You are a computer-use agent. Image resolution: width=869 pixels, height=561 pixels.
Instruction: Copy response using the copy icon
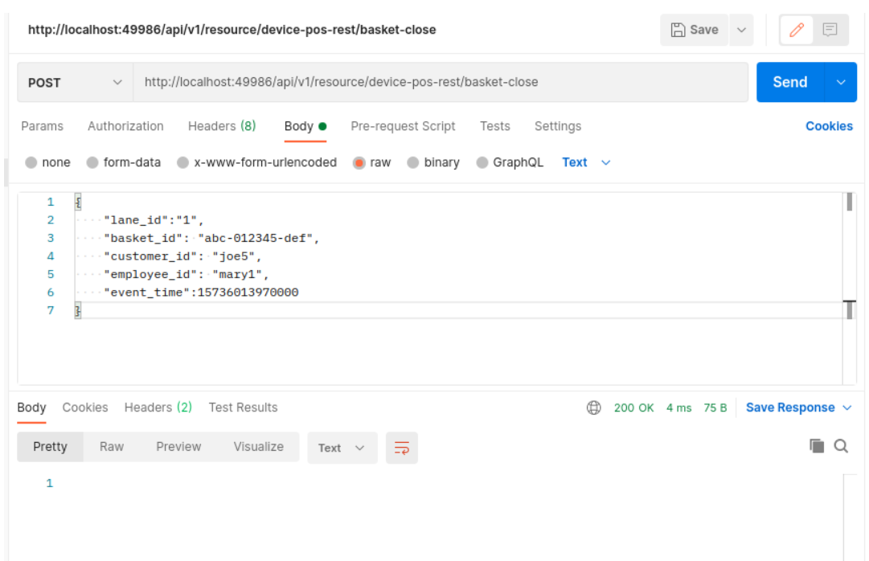pyautogui.click(x=817, y=446)
